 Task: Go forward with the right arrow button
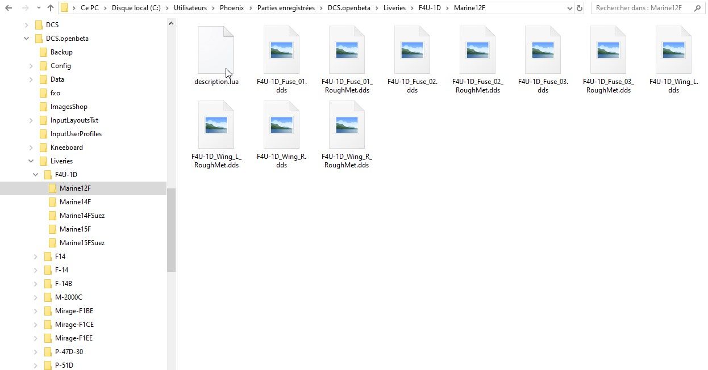24,8
